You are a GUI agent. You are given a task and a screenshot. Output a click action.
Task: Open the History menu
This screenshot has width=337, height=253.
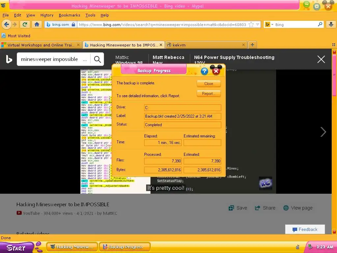tap(47, 15)
